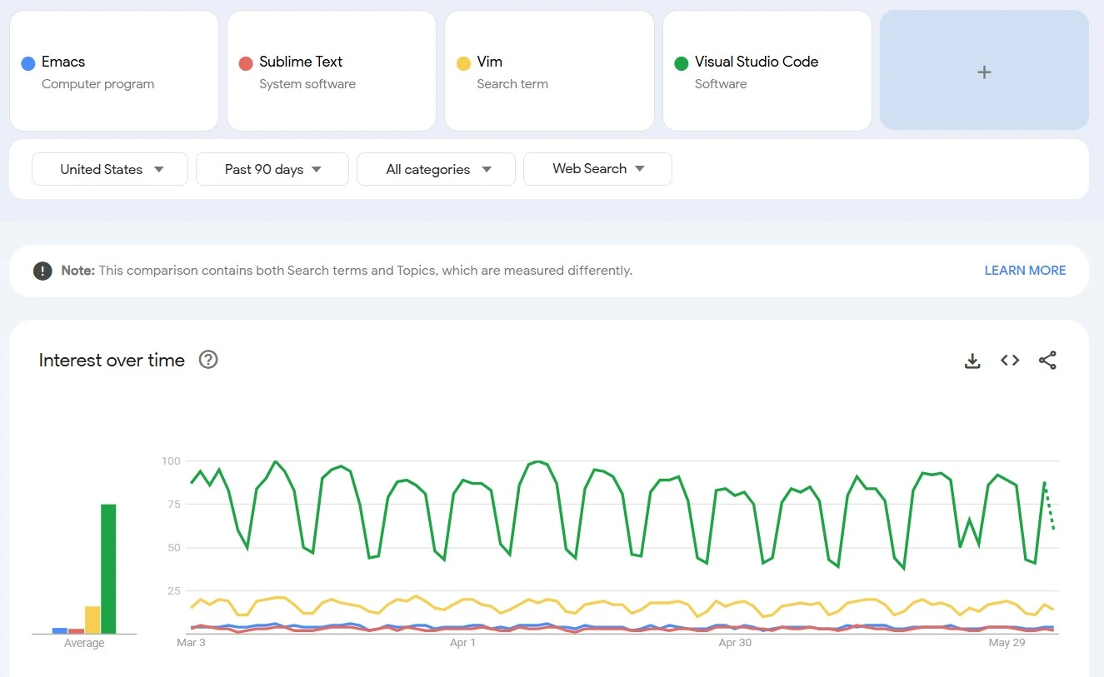The image size is (1104, 677).
Task: Click the red average bar
Action: pyautogui.click(x=76, y=631)
